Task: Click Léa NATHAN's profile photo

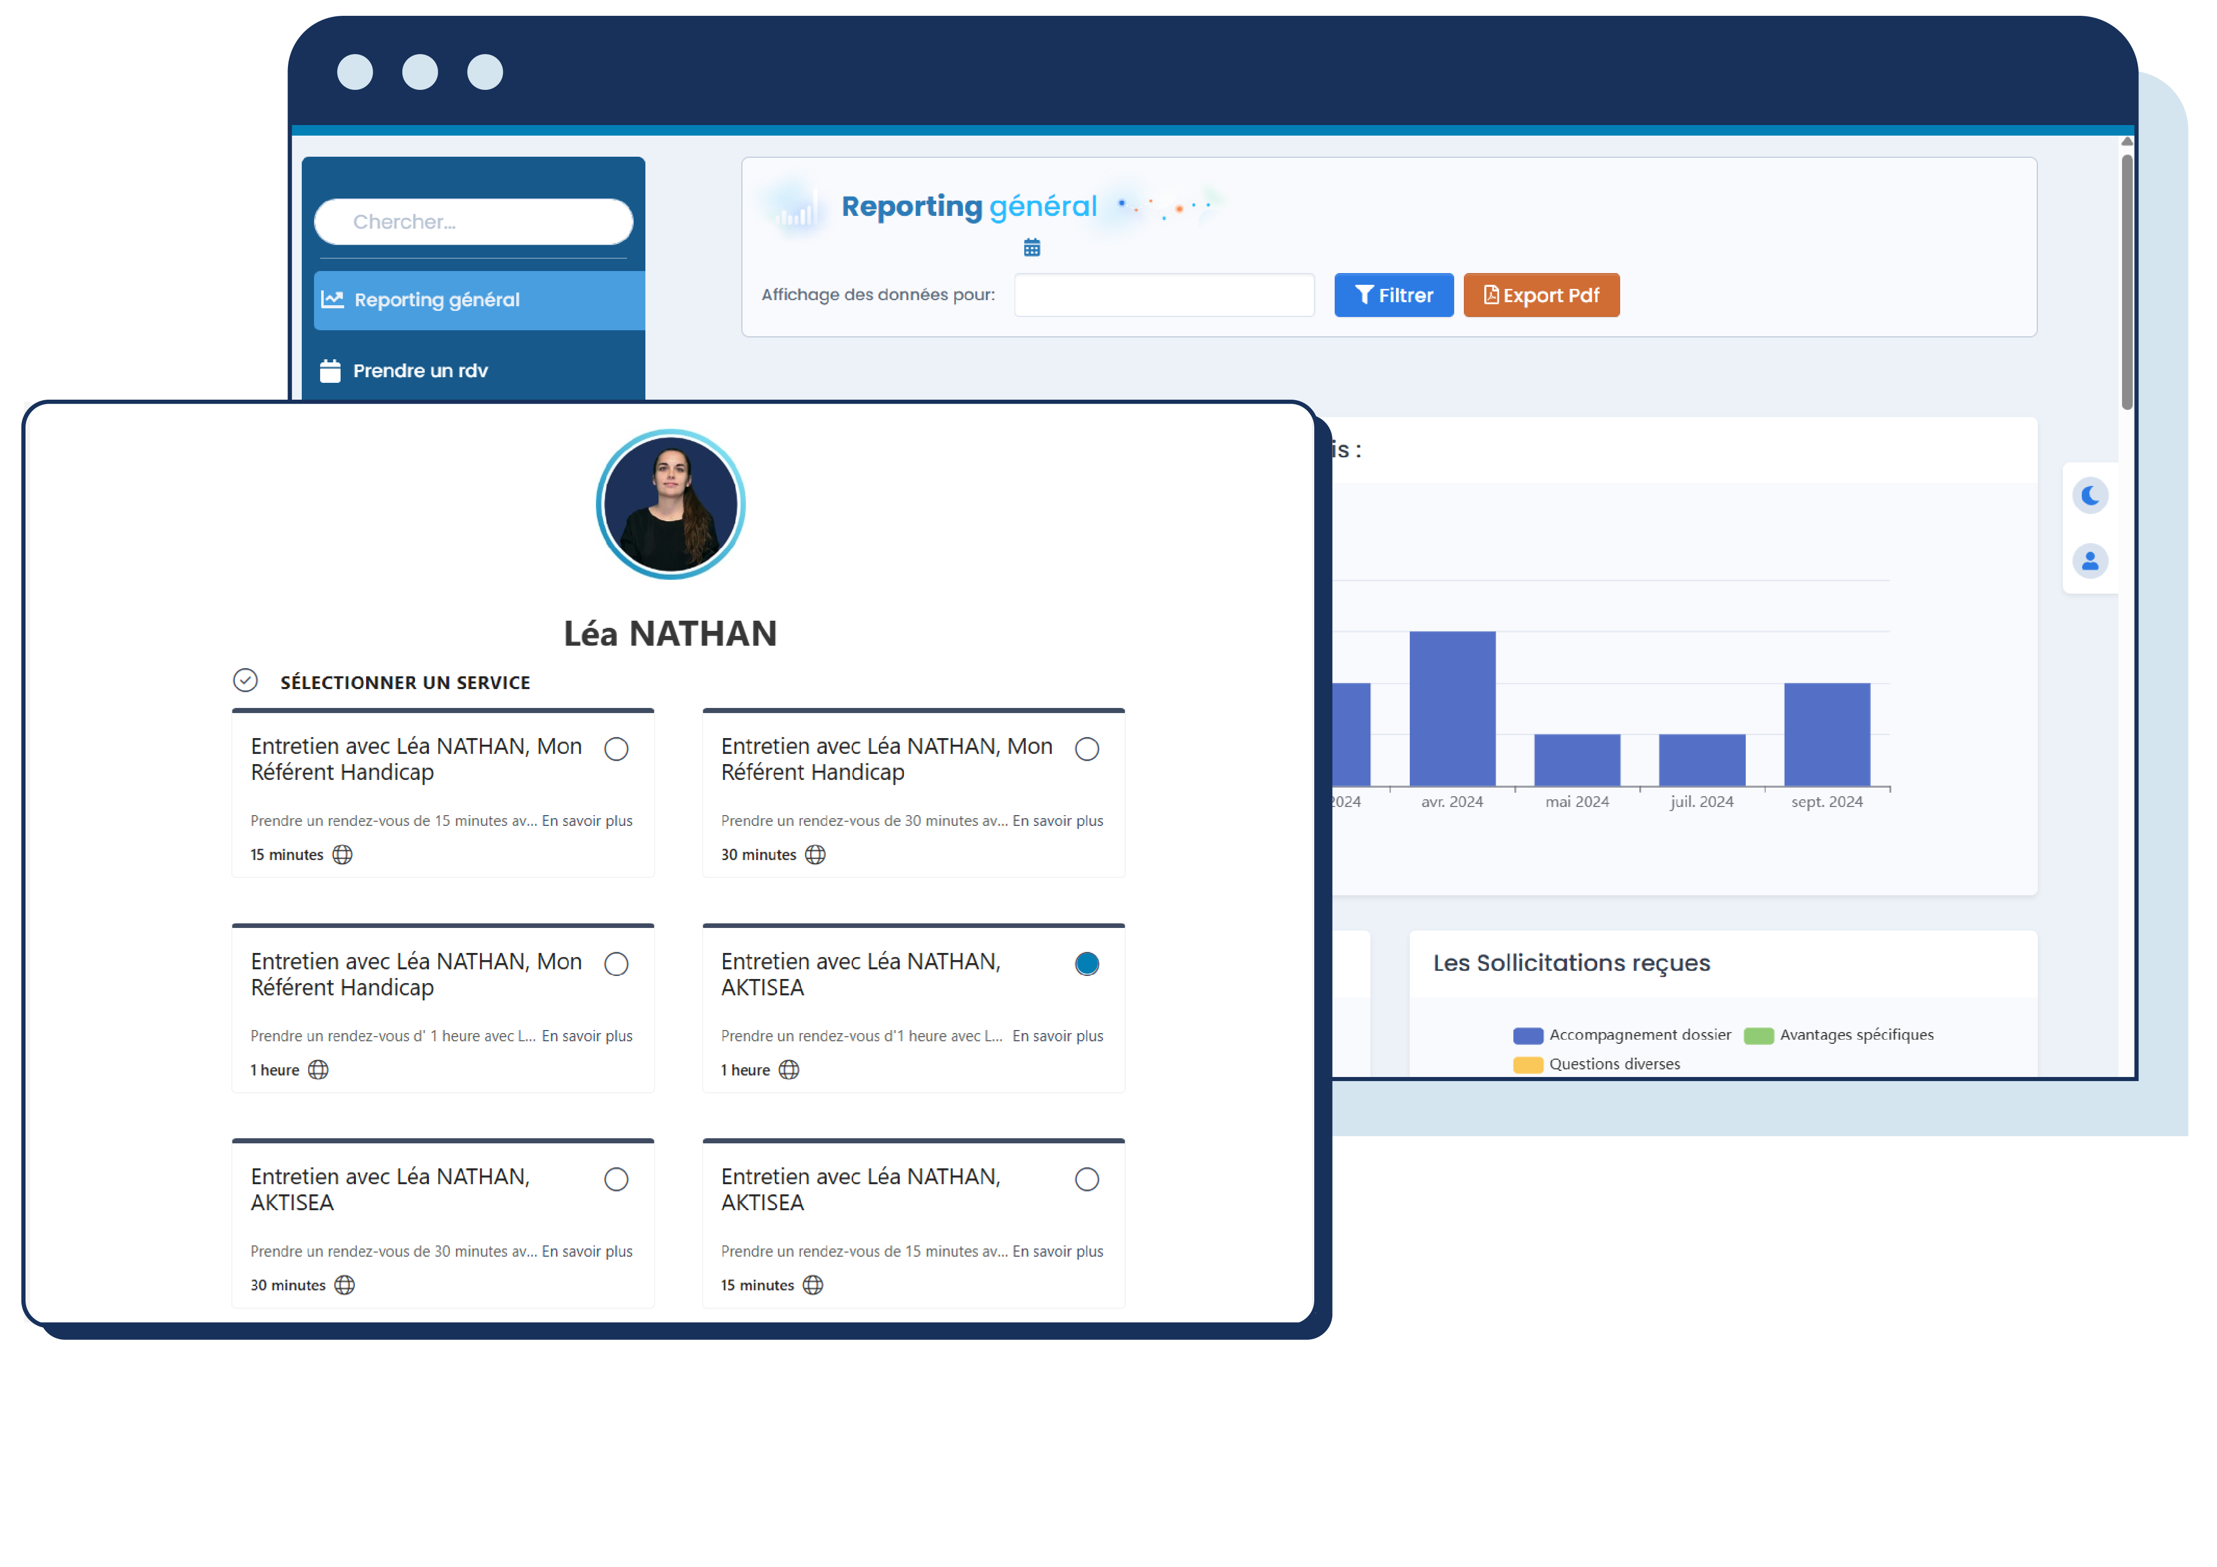Action: pyautogui.click(x=670, y=505)
